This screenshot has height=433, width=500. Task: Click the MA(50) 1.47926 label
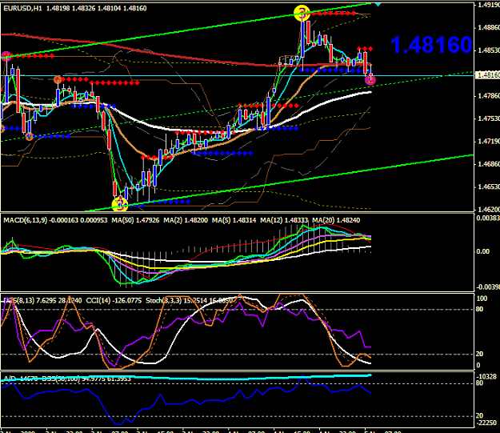click(135, 220)
